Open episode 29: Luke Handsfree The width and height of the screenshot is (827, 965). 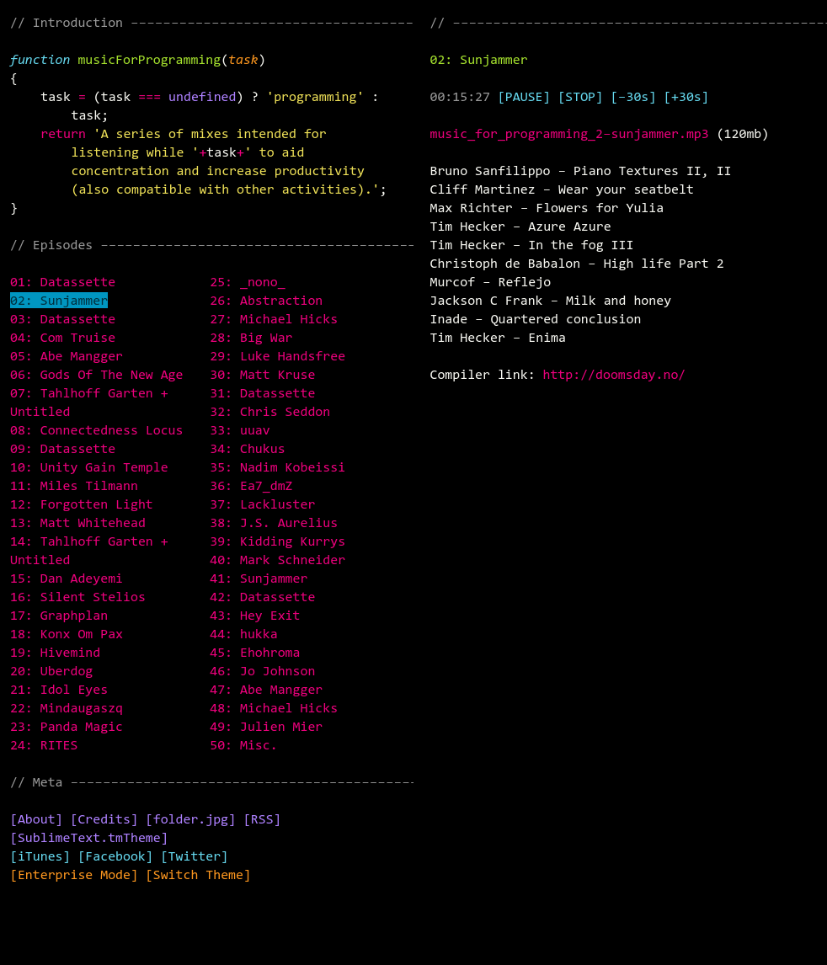point(278,356)
